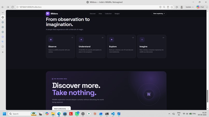Open location permission icon in address bar
209x117 pixels.
tap(160, 7)
